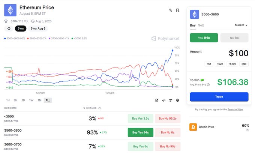Open the Market order type dropdown
The height and width of the screenshot is (153, 255).
coord(241,25)
